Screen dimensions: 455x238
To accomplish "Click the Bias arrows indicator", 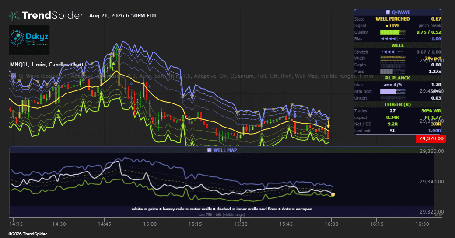I will [392, 39].
